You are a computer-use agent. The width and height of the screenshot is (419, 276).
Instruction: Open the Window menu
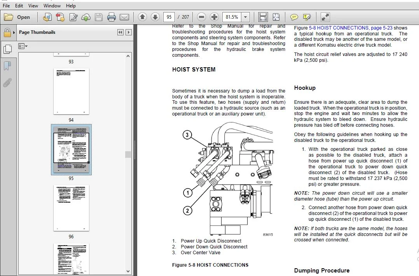tap(52, 5)
